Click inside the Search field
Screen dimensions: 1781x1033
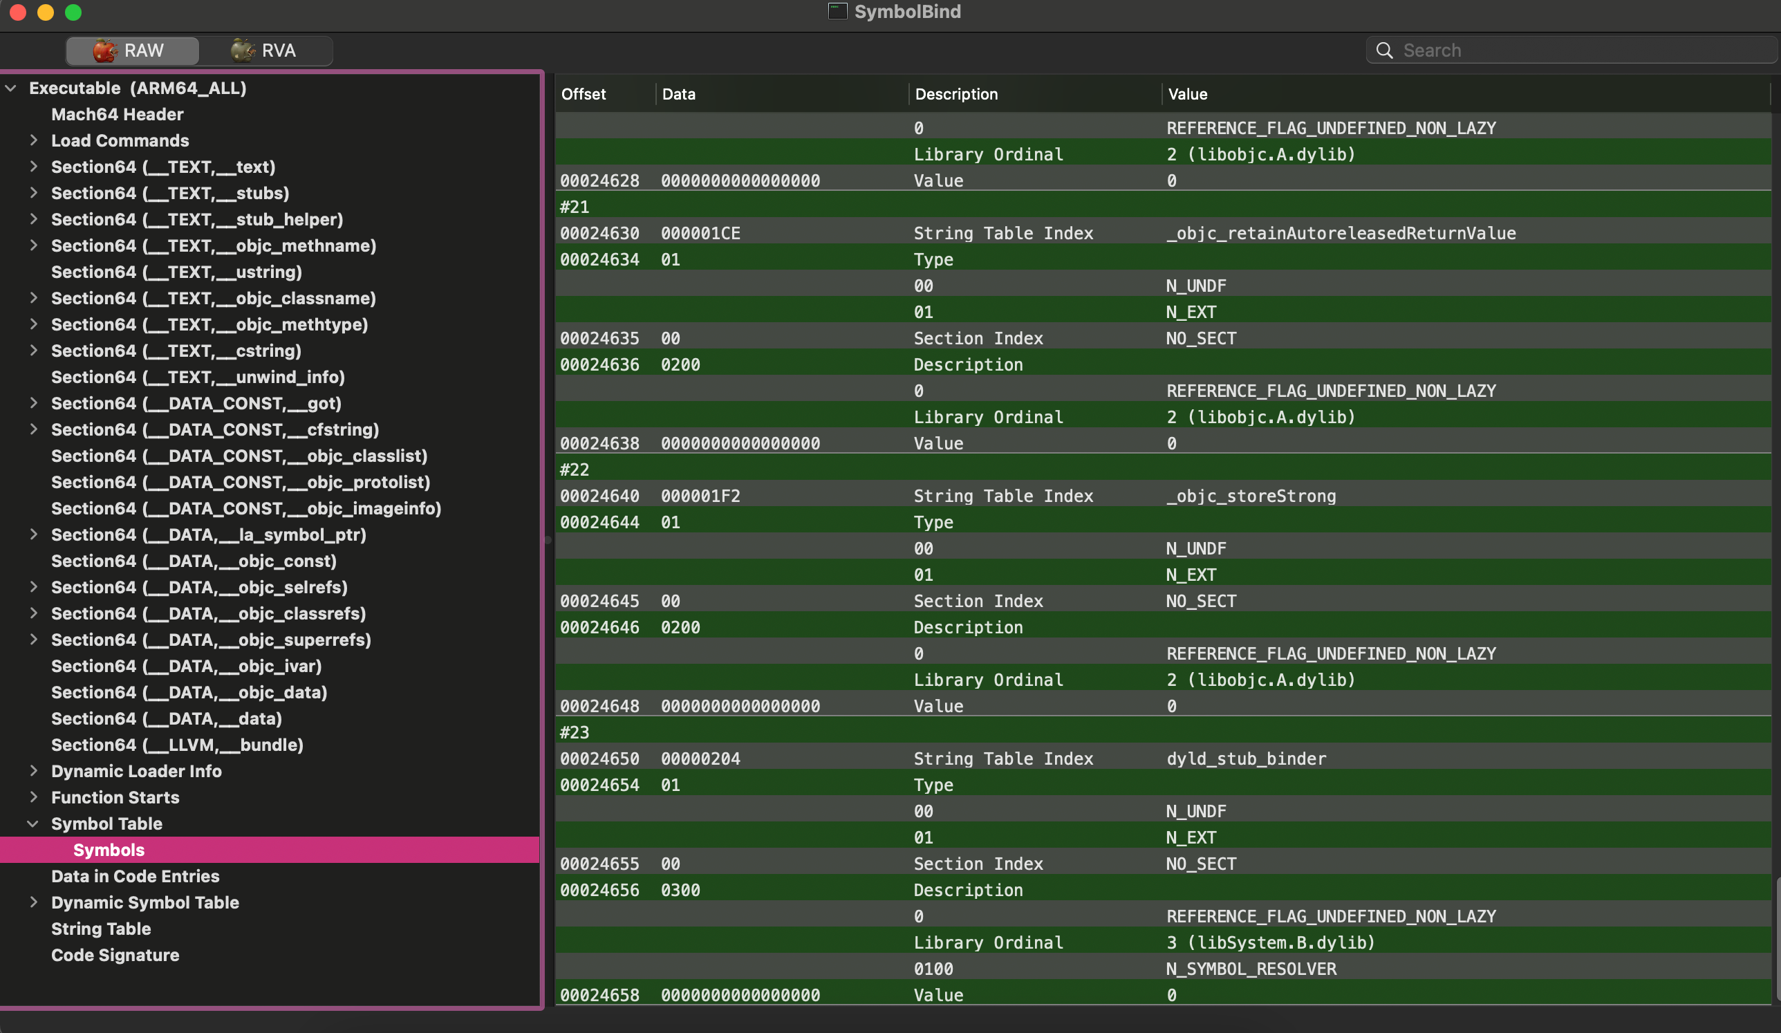[x=1583, y=50]
